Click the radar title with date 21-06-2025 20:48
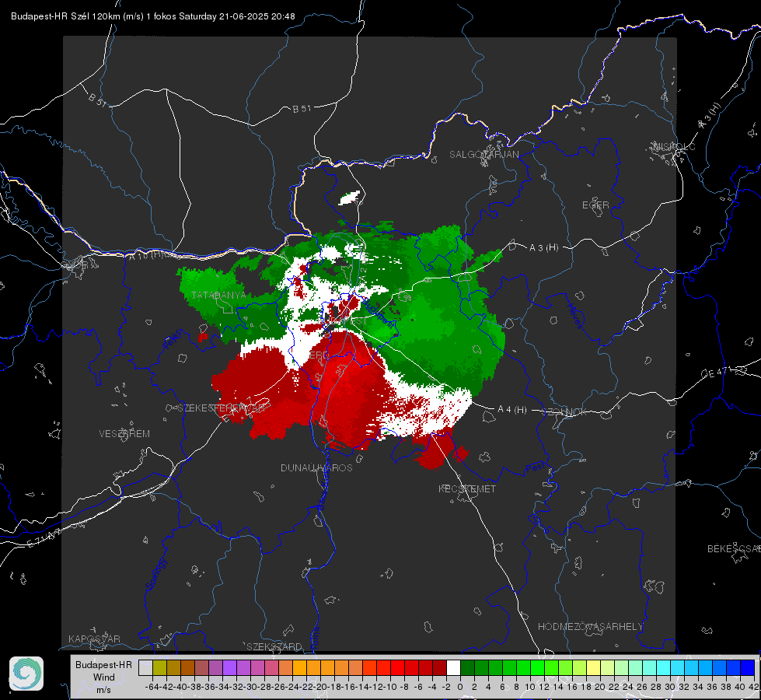The width and height of the screenshot is (761, 700). [x=153, y=16]
